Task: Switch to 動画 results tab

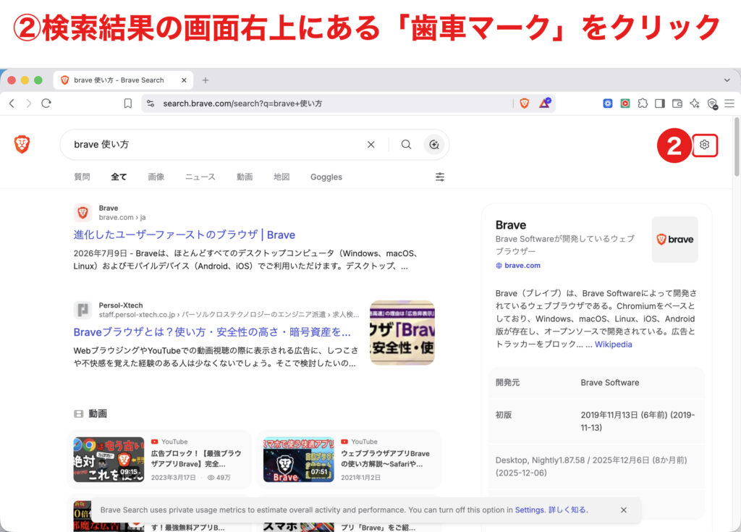Action: coord(245,177)
